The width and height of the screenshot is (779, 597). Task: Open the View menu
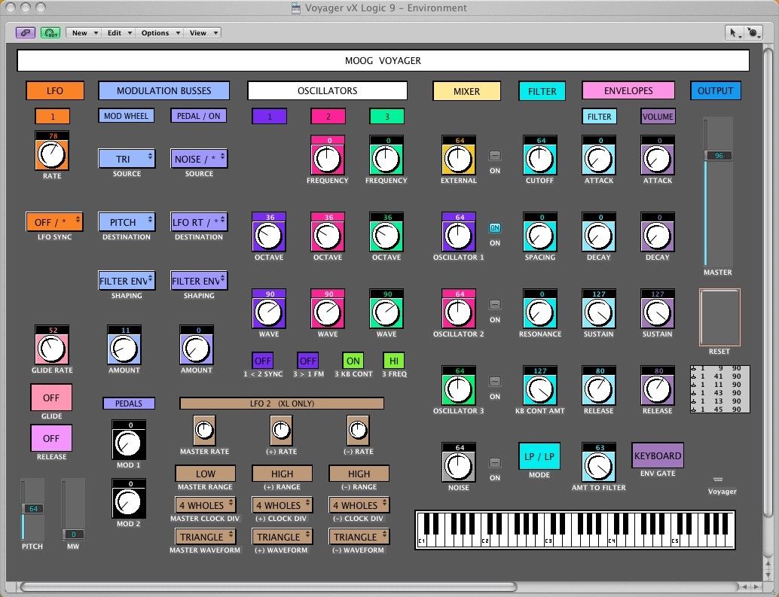(200, 32)
